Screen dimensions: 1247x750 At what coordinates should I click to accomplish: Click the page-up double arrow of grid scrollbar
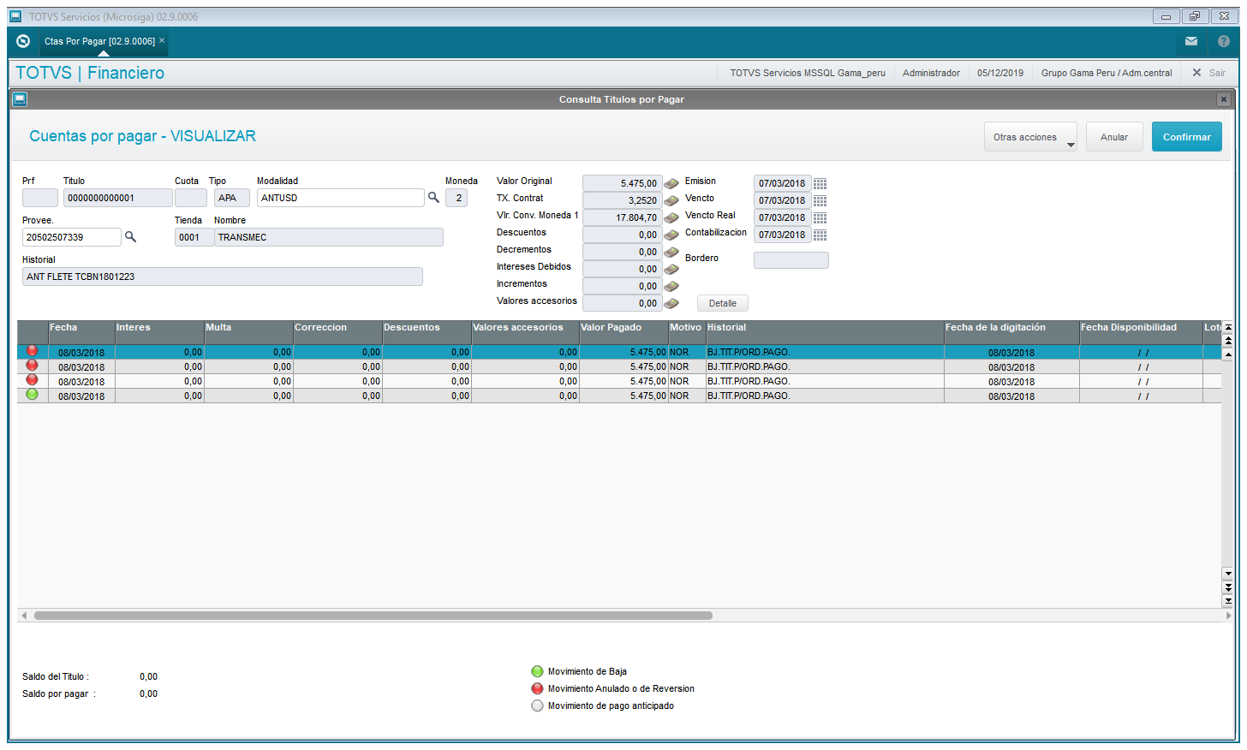click(x=1228, y=341)
